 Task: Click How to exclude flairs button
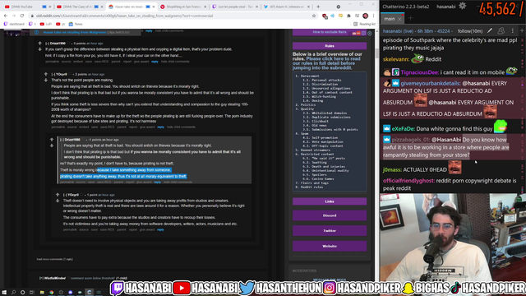point(329,32)
